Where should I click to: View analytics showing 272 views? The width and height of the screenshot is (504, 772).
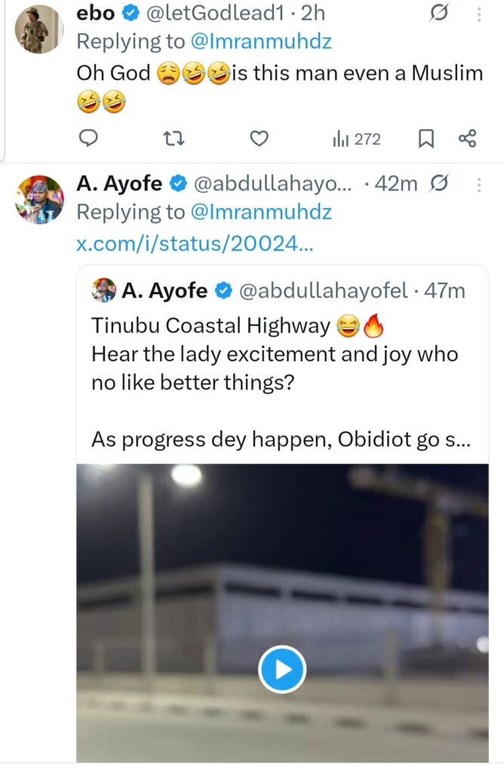357,139
